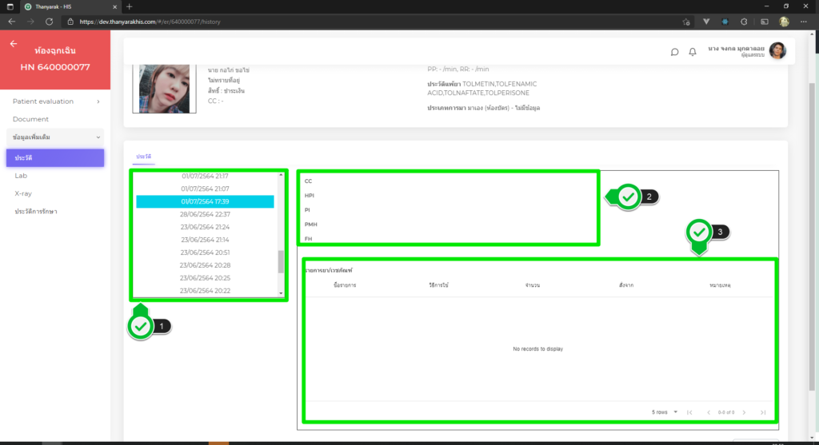Expand the Patient evaluation menu

pyautogui.click(x=54, y=101)
